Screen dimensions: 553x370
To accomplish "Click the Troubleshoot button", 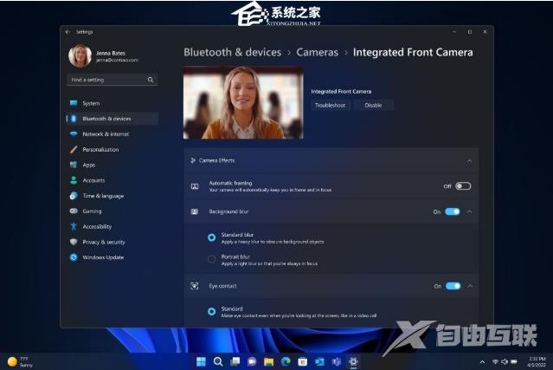I will 330,105.
